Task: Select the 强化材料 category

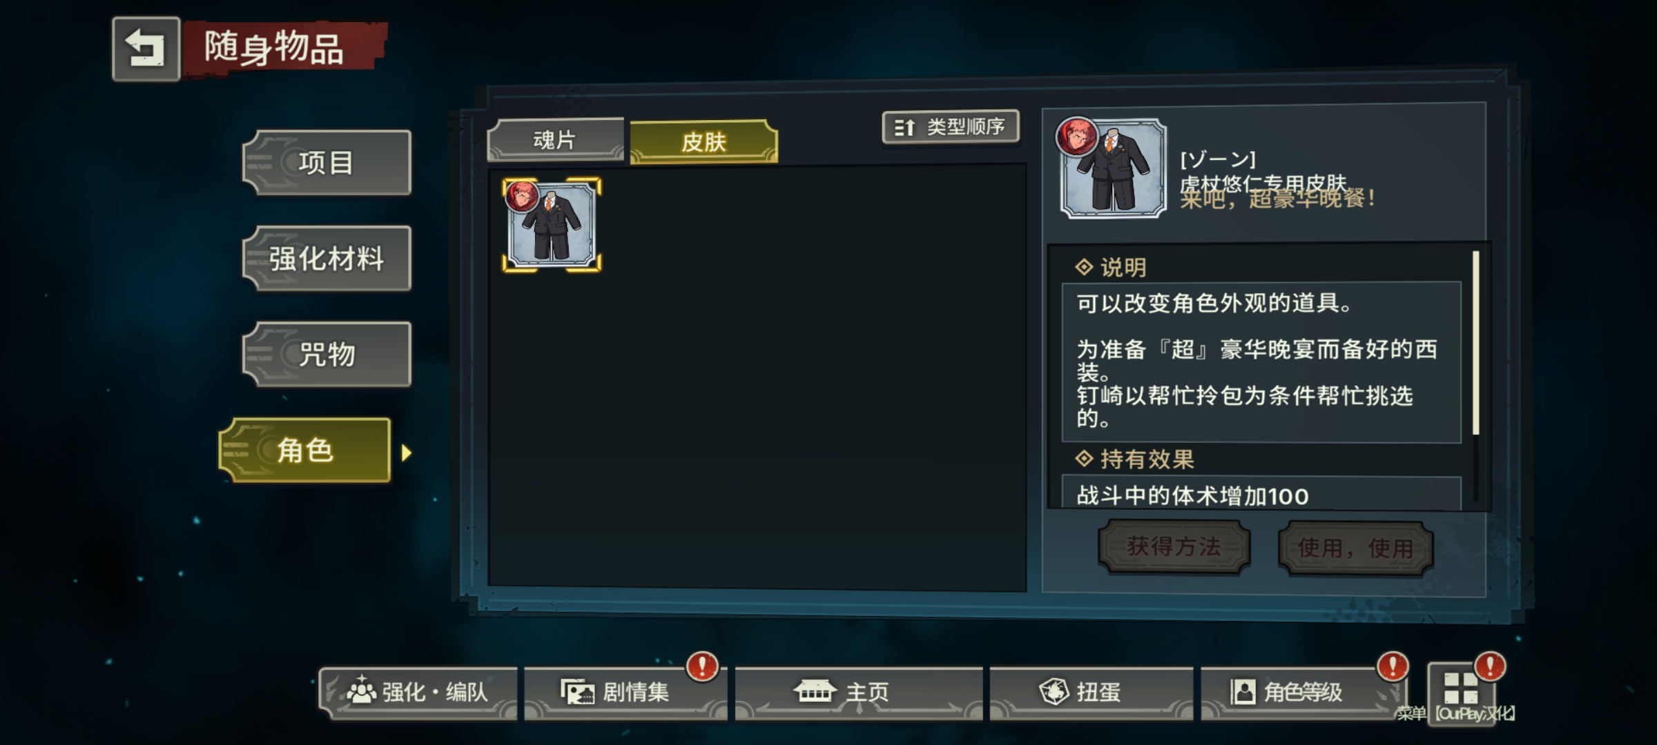Action: [327, 259]
